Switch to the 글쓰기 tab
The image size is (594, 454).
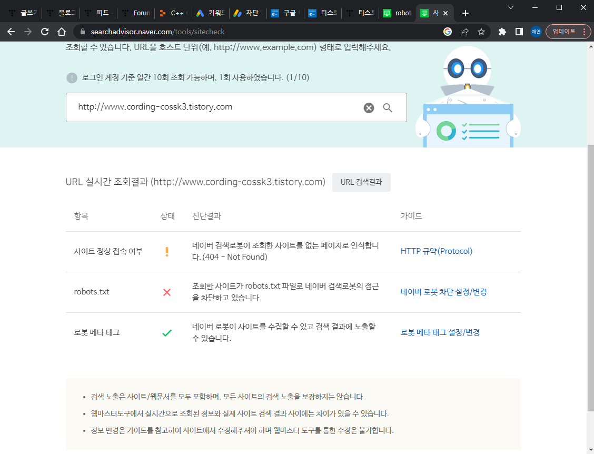click(x=24, y=13)
